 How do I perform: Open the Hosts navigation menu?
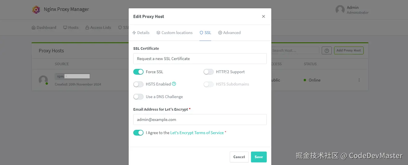tap(71, 27)
